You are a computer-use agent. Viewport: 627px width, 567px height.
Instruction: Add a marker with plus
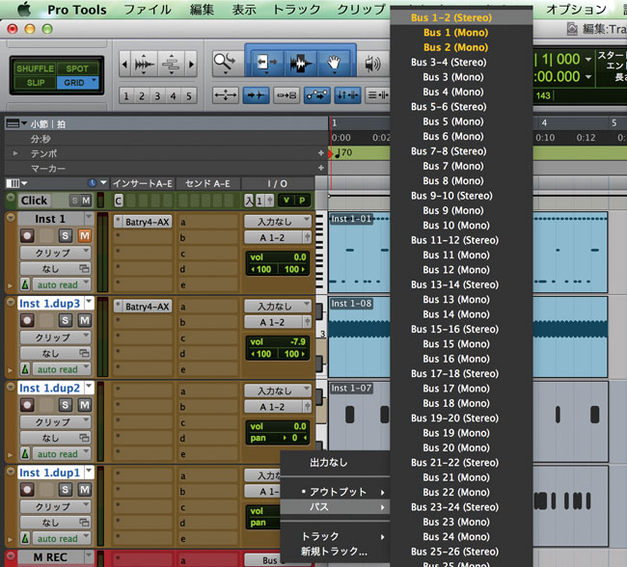pos(320,168)
